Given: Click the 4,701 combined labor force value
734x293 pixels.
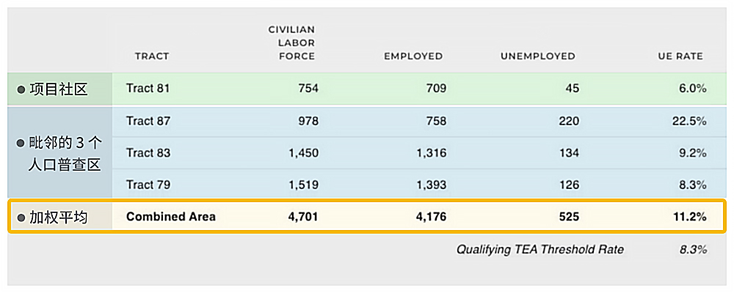Looking at the screenshot, I should coord(302,217).
